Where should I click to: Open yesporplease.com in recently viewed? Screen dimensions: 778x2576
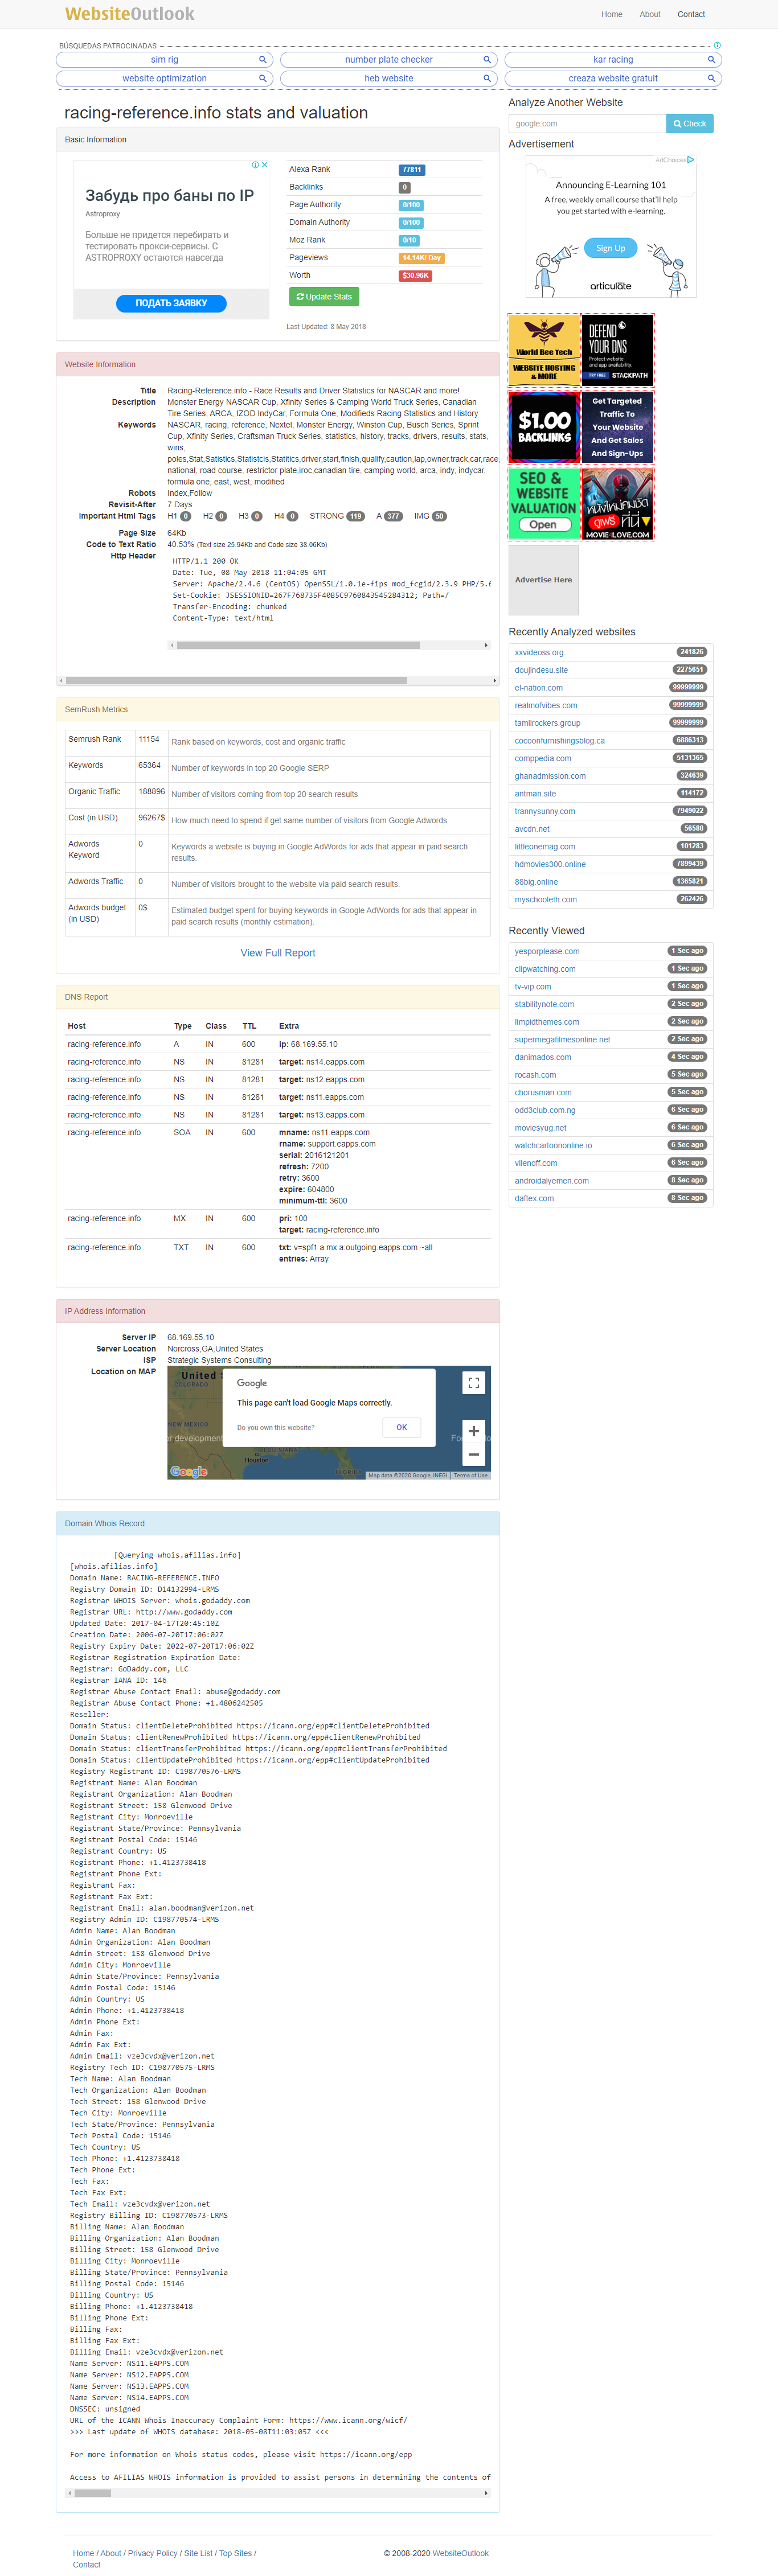(547, 952)
